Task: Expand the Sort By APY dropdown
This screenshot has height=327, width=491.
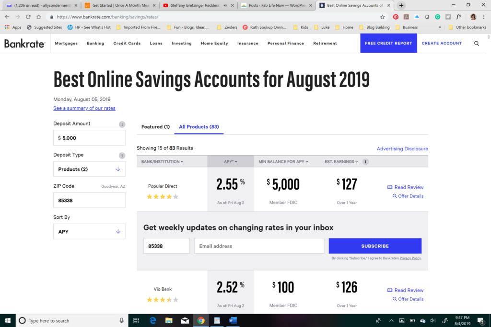Action: [89, 232]
